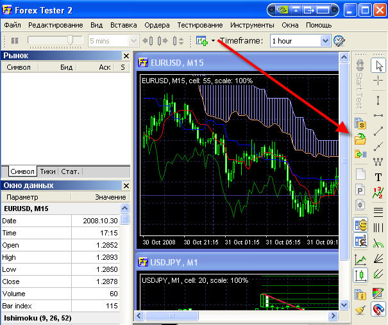This screenshot has height=325, width=388.
Task: Click the open project folder icon
Action: (360, 139)
